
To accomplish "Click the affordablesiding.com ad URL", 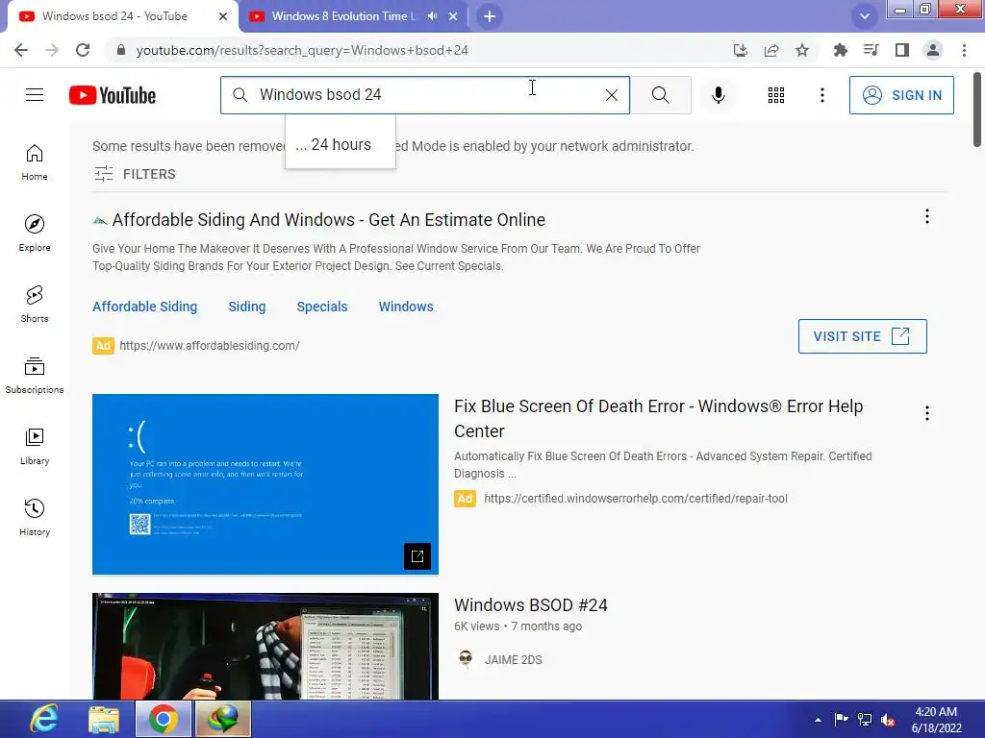I will tap(209, 346).
